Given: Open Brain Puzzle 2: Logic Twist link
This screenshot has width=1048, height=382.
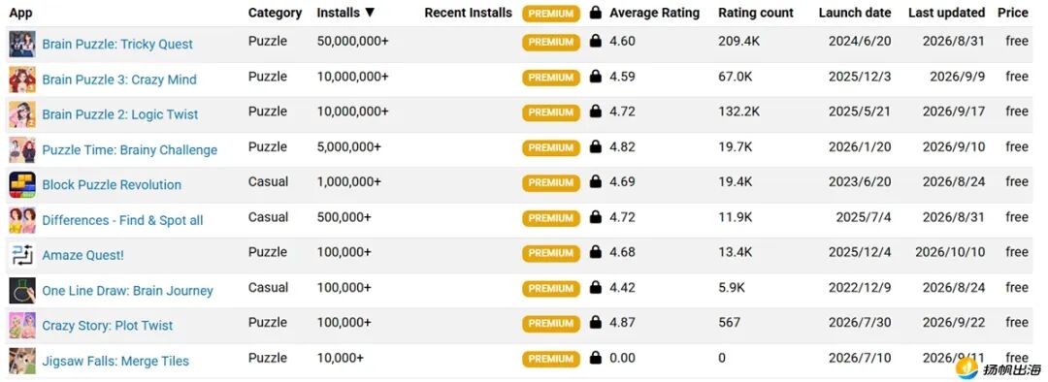Looking at the screenshot, I should [119, 114].
